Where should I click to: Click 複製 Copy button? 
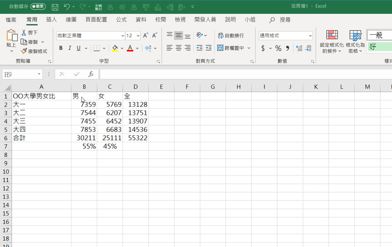click(x=29, y=42)
